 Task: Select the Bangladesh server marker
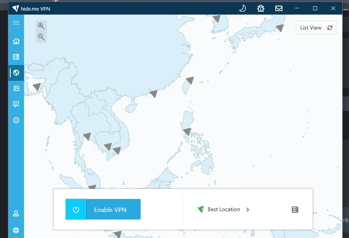pos(37,87)
